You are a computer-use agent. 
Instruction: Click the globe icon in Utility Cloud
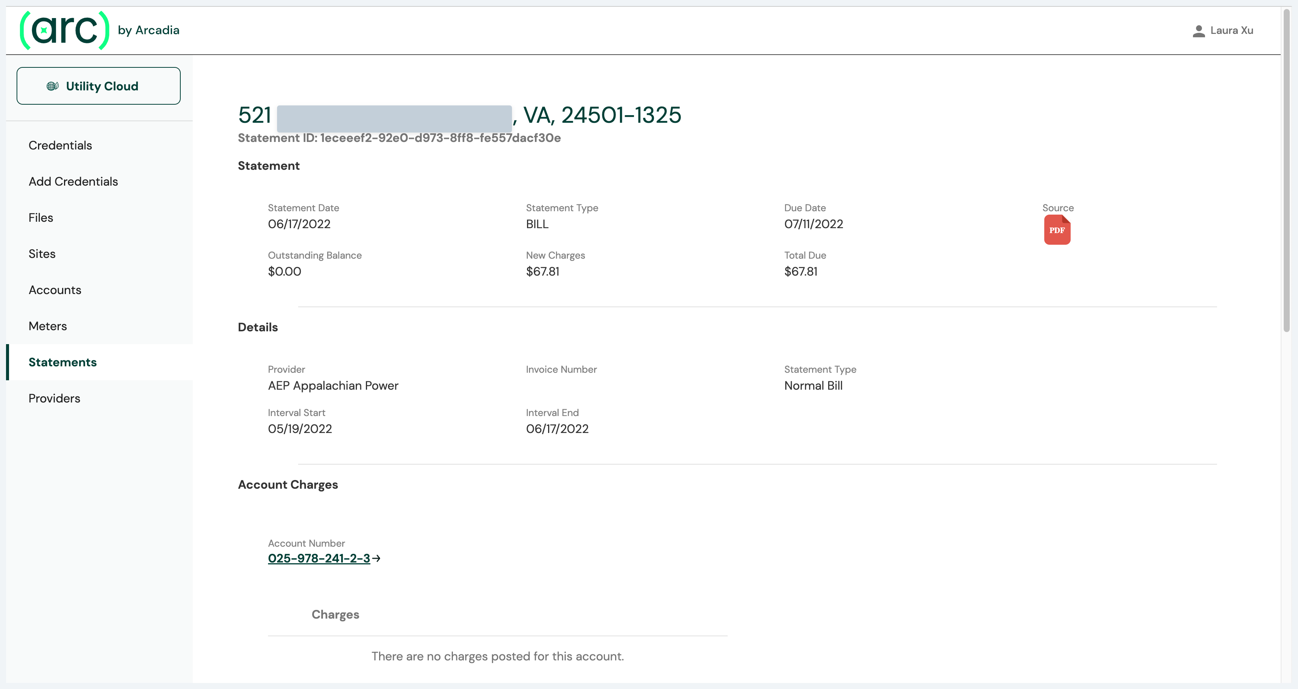(x=52, y=86)
